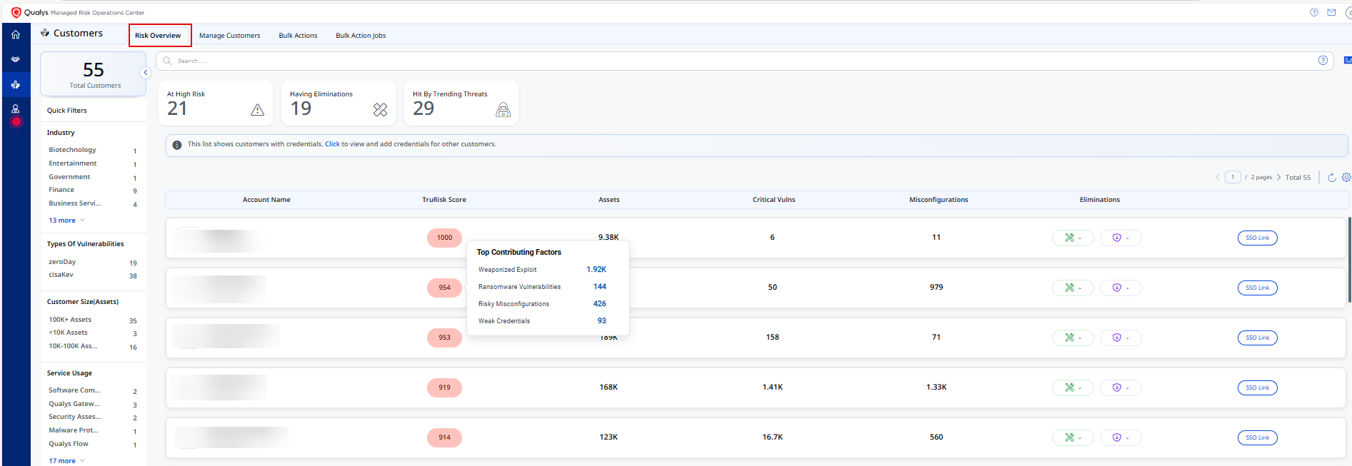This screenshot has height=466, width=1352.
Task: Select the 100K+ Assets size filter
Action: pos(70,320)
